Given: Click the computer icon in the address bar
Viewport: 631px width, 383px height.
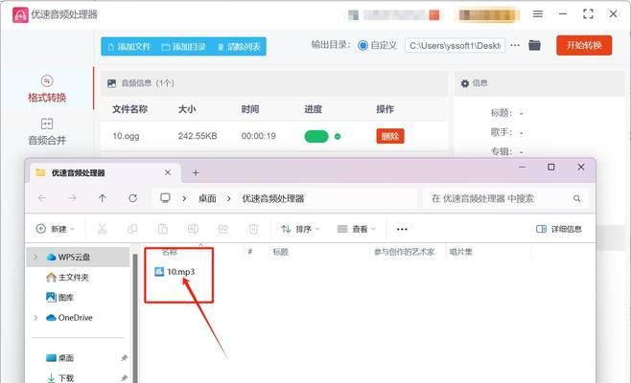Looking at the screenshot, I should [x=165, y=198].
